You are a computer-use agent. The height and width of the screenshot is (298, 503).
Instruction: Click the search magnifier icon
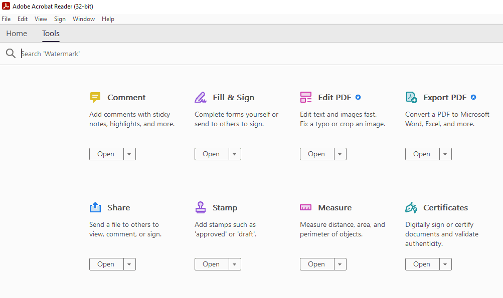click(x=11, y=54)
